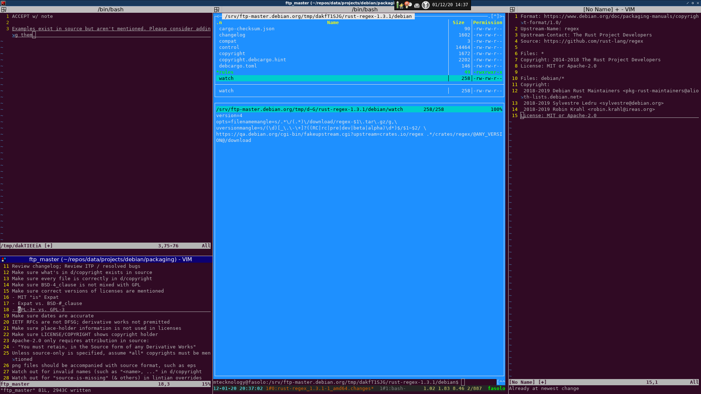Click the shell command prompt input
This screenshot has height=394, width=701.
[463, 382]
